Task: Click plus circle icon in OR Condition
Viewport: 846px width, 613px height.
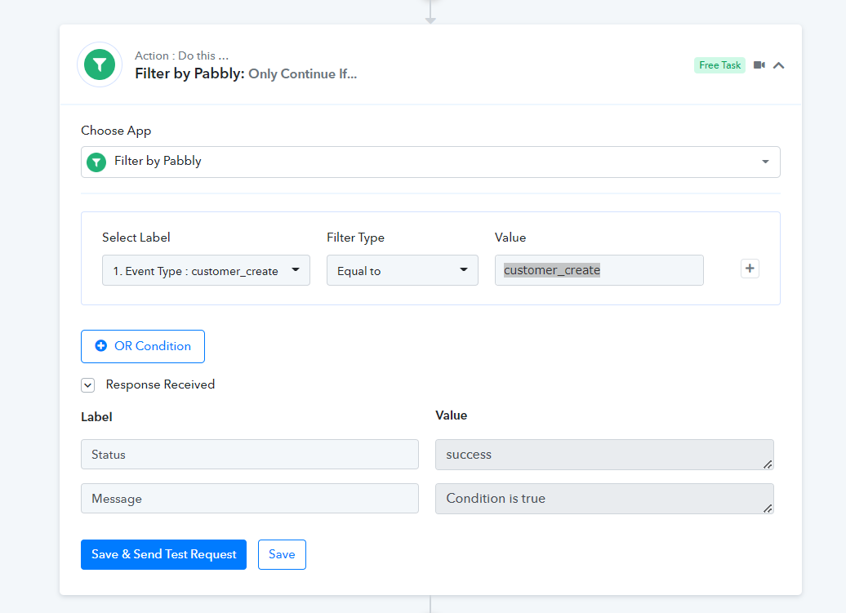Action: pos(101,345)
